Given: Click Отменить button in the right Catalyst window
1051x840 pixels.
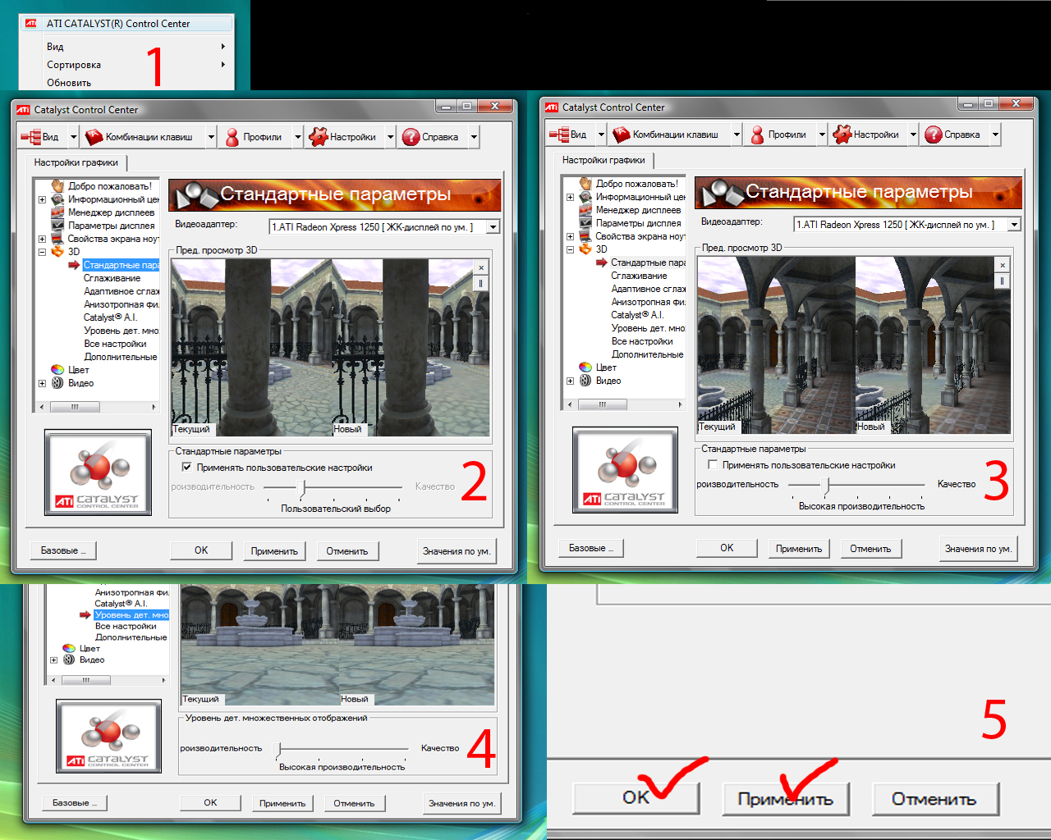Looking at the screenshot, I should click(870, 549).
